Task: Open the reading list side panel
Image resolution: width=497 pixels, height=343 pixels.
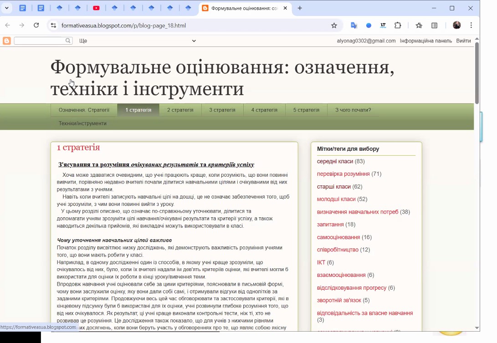Action: (434, 26)
